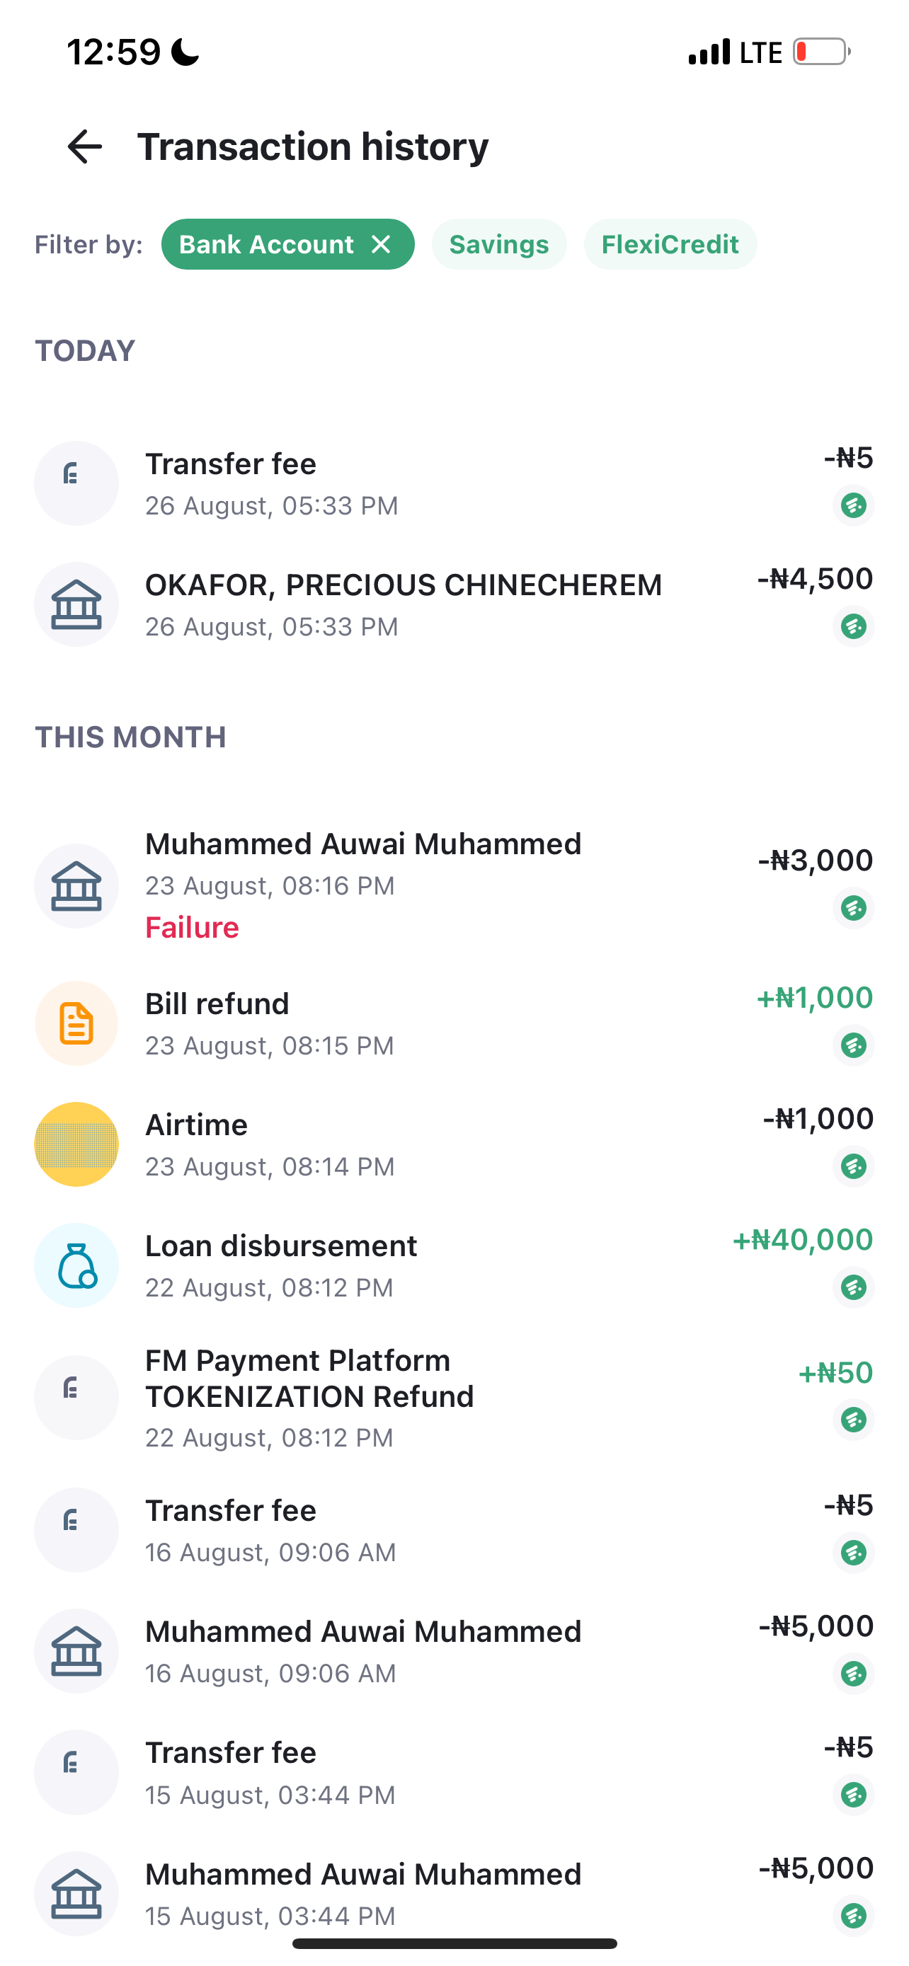
Task: Tap green badge under +₦40,000 amount
Action: pos(853,1287)
